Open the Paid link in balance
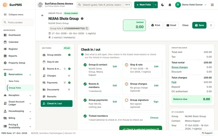 click(x=174, y=82)
